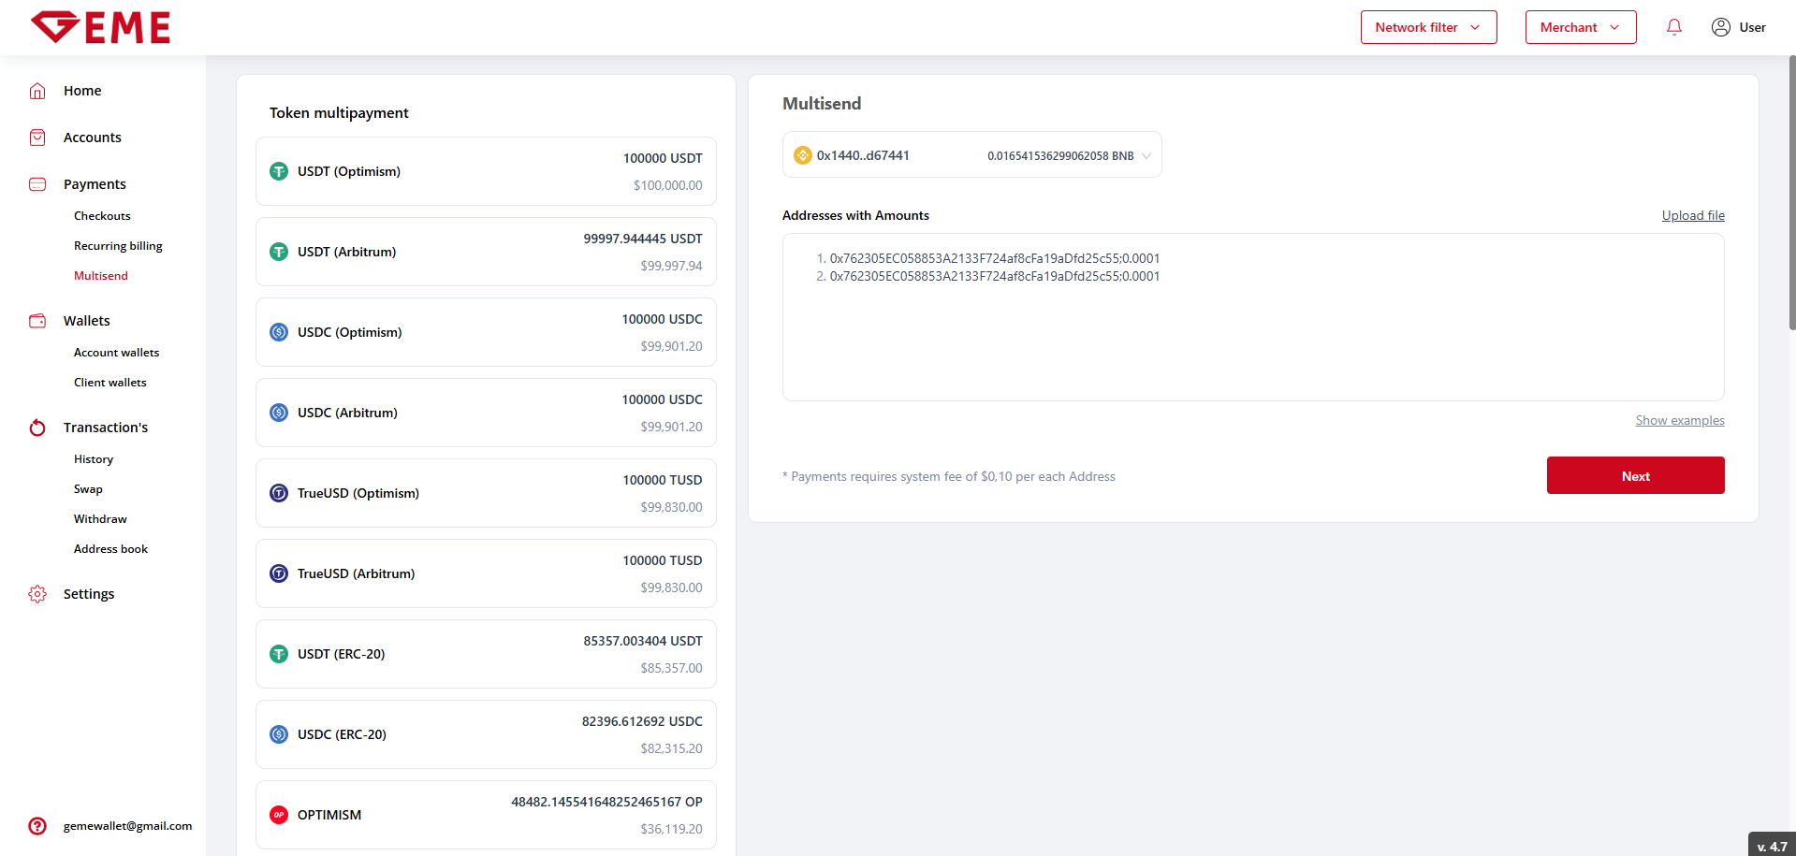The height and width of the screenshot is (856, 1796).
Task: Open the Address book page
Action: pyautogui.click(x=110, y=549)
